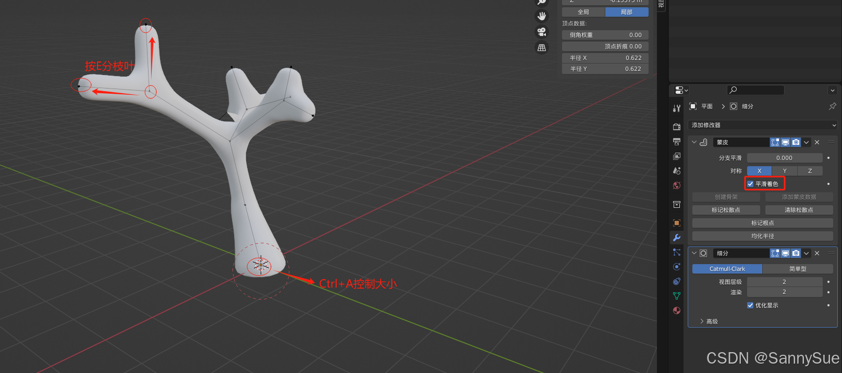Open the Object Data green mesh icon
842x373 pixels.
pos(677,296)
